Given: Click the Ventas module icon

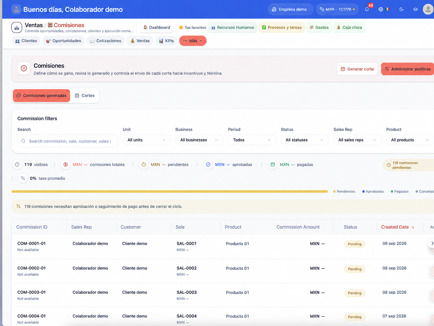Looking at the screenshot, I should coord(17,27).
